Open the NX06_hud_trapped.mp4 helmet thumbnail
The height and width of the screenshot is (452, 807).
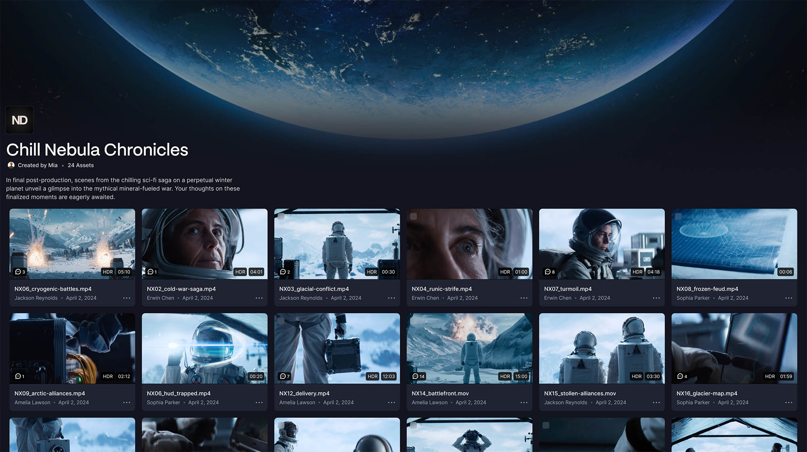click(x=205, y=348)
